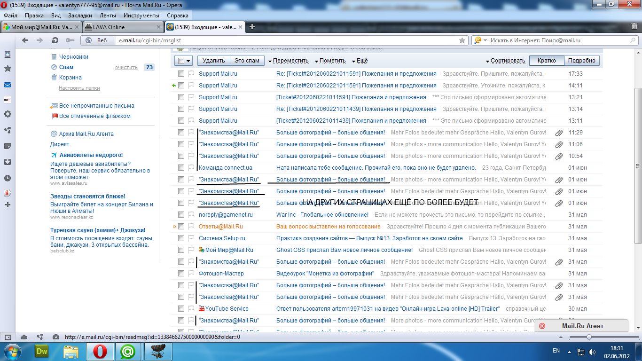This screenshot has width=642, height=361.
Task: Open the Mail panel envelope in sidebar
Action: (x=8, y=85)
